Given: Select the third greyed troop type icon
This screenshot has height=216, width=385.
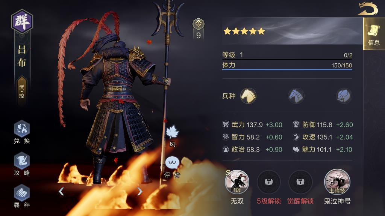Looking at the screenshot, I should pos(344,96).
